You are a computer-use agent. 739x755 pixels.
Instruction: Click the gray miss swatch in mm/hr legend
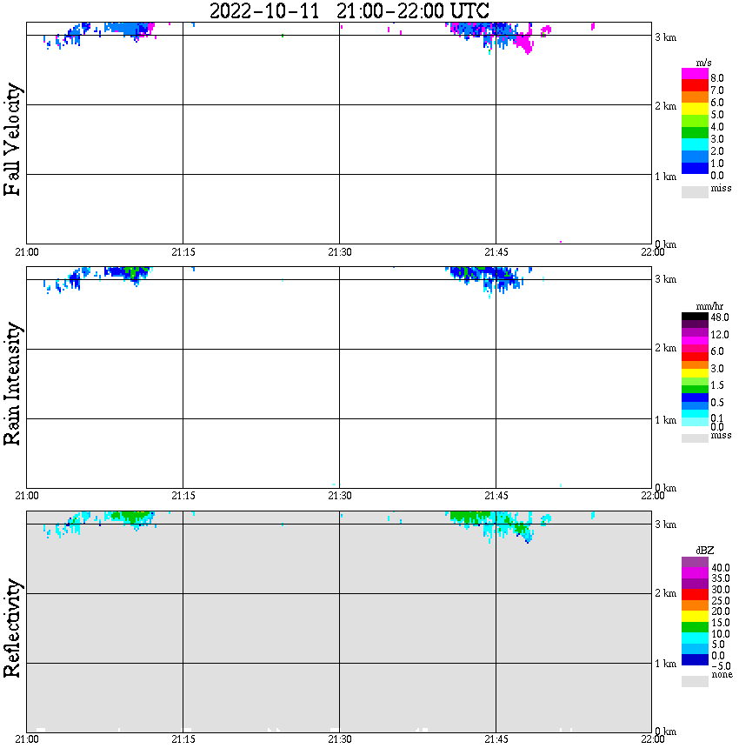(x=695, y=438)
